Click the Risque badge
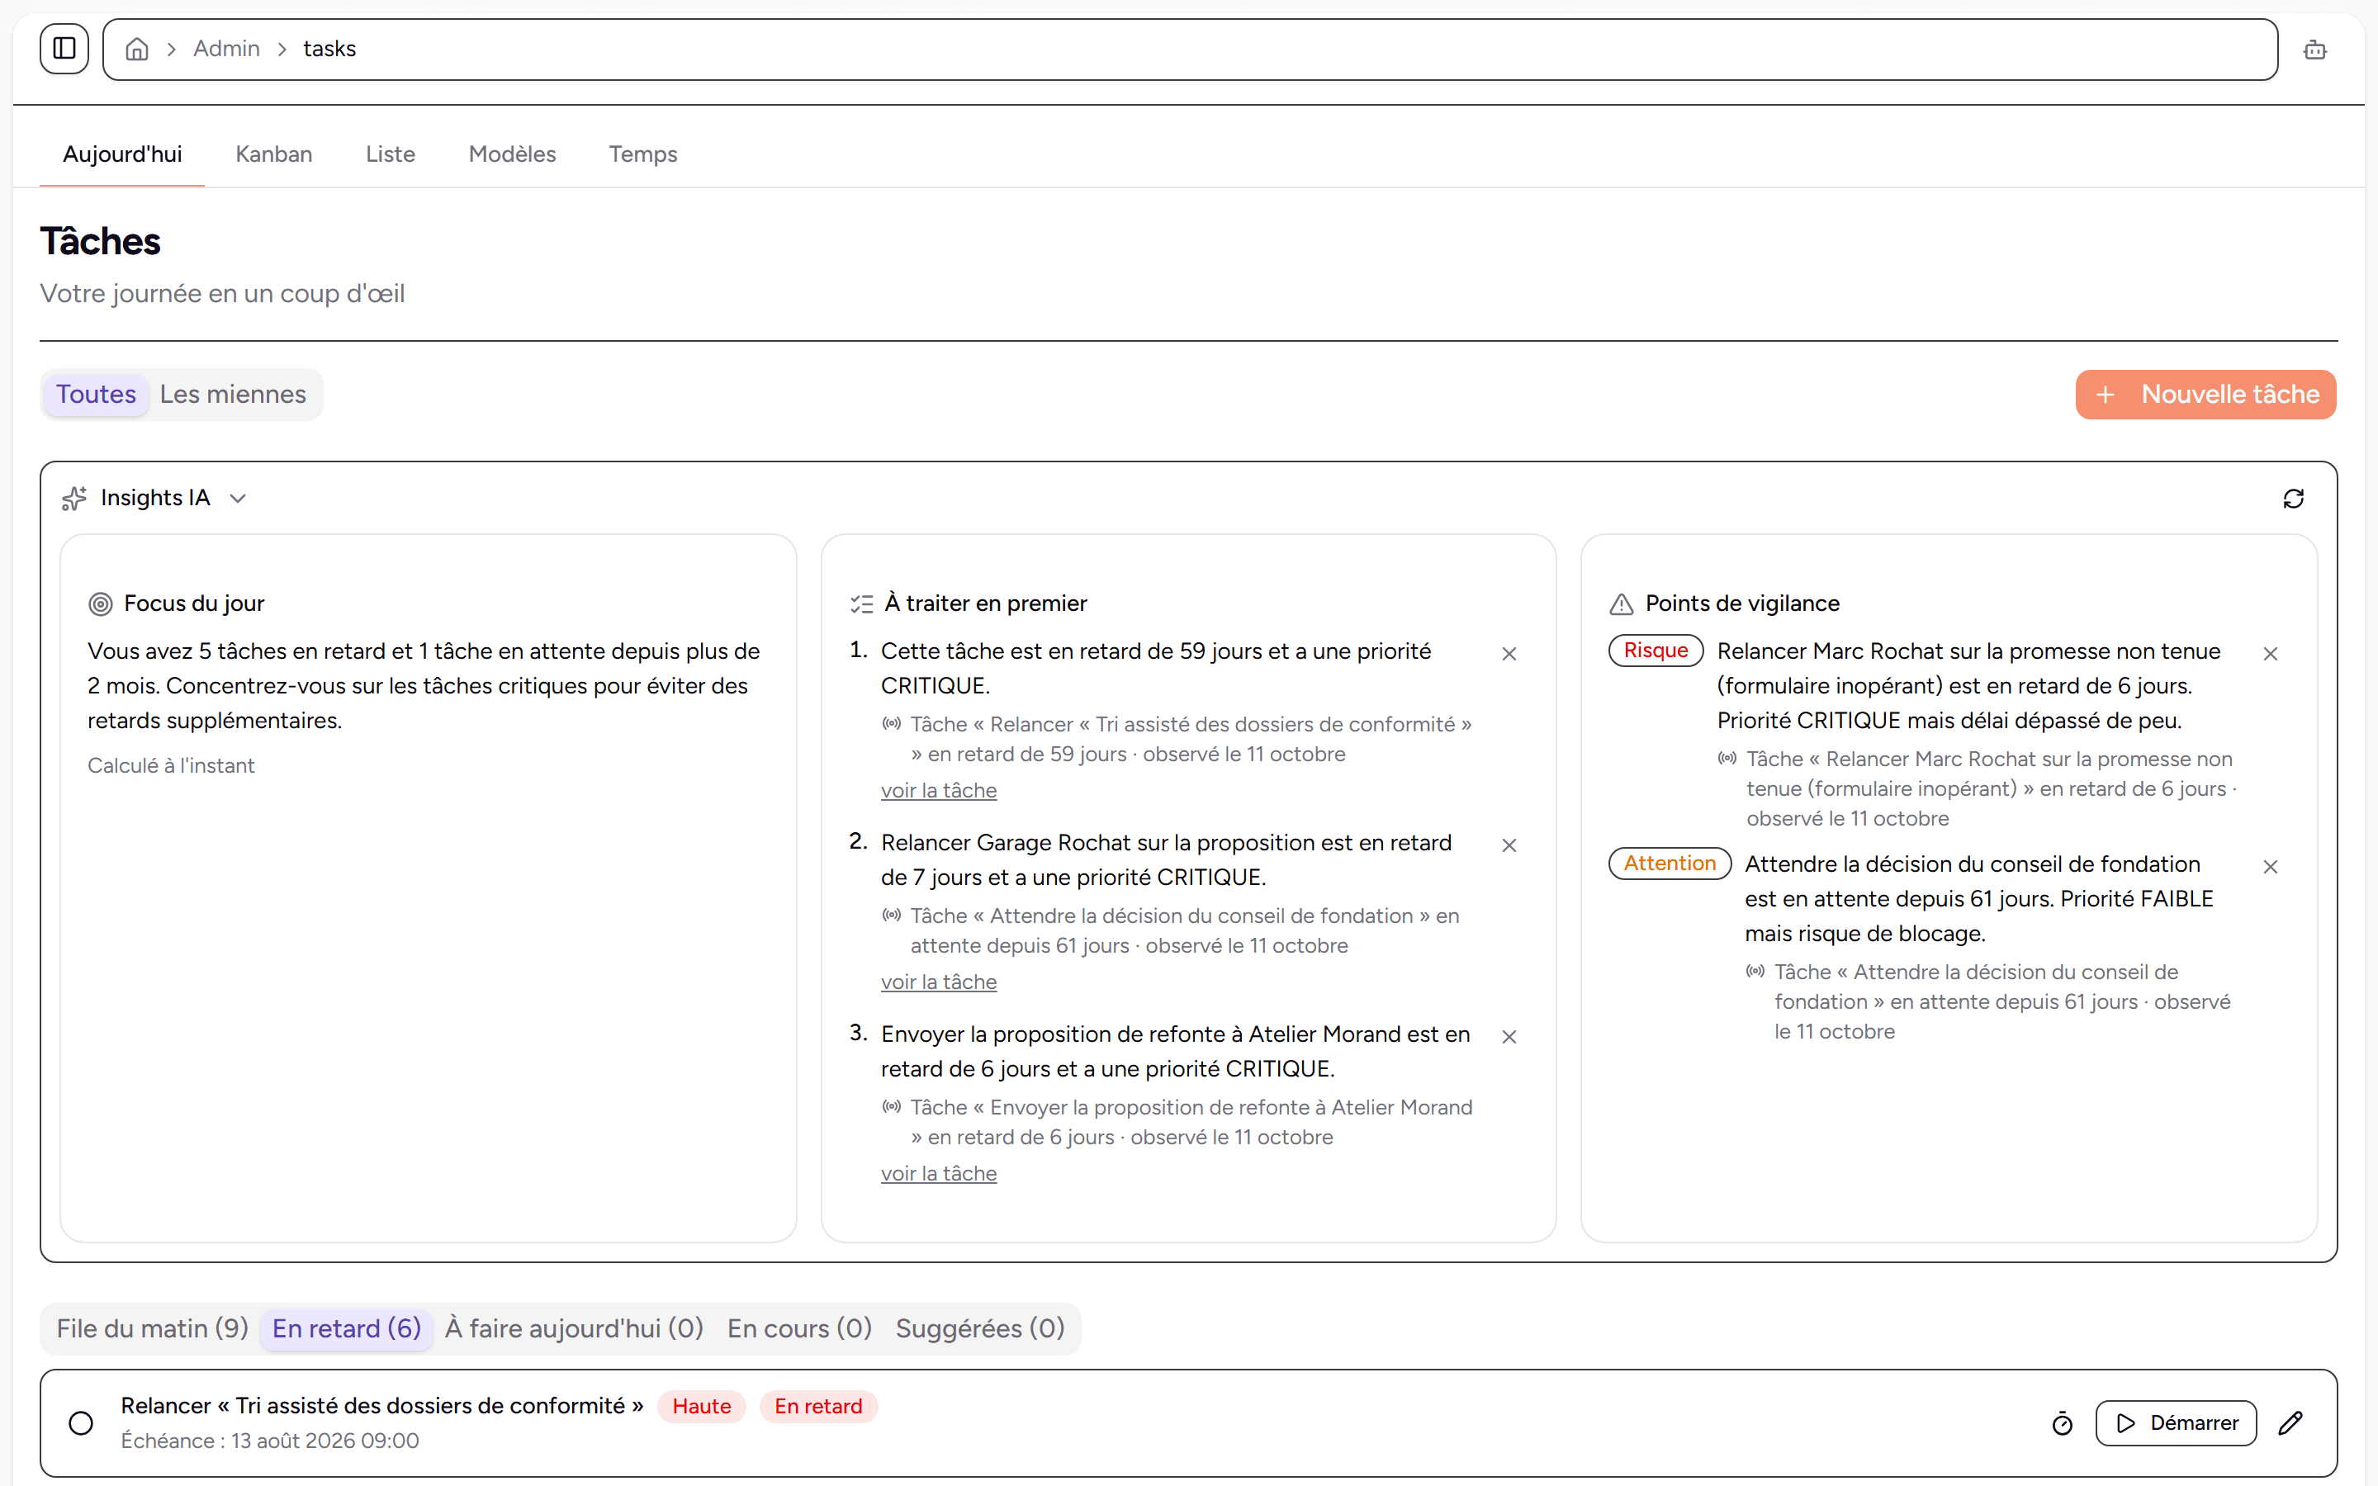 (1656, 651)
